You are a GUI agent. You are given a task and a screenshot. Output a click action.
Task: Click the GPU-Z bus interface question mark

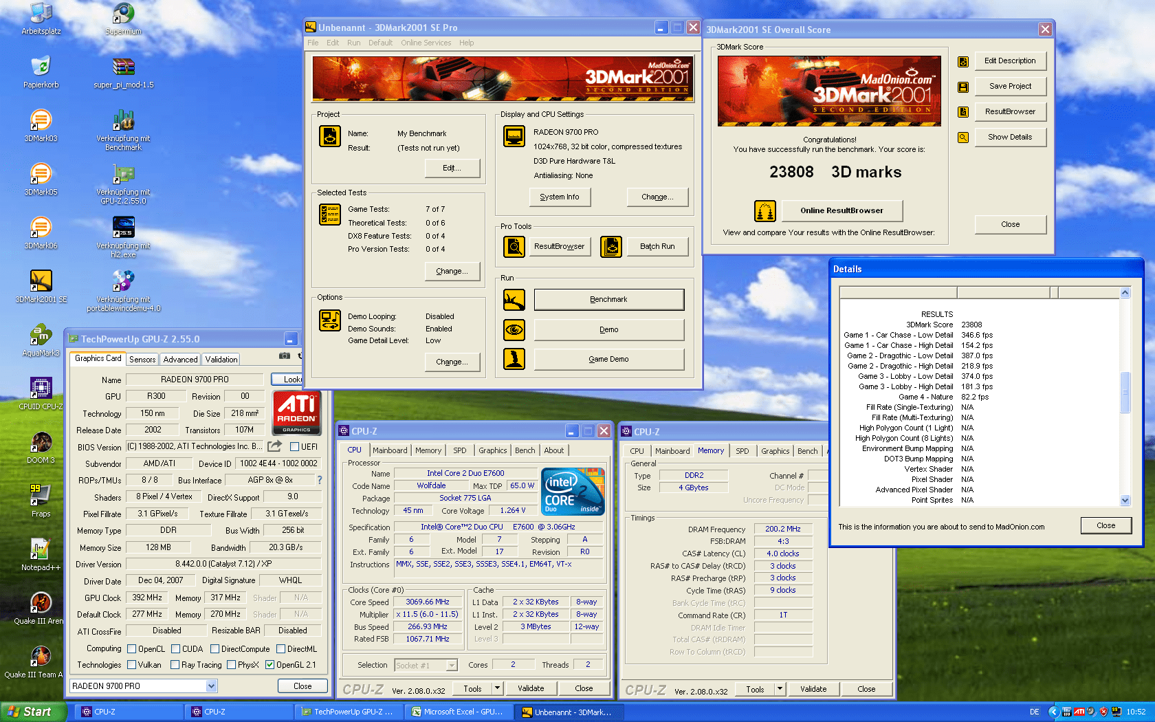[x=319, y=480]
